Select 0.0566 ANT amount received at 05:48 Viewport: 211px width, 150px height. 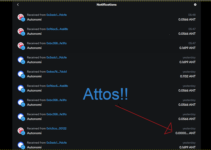pyautogui.click(x=187, y=20)
